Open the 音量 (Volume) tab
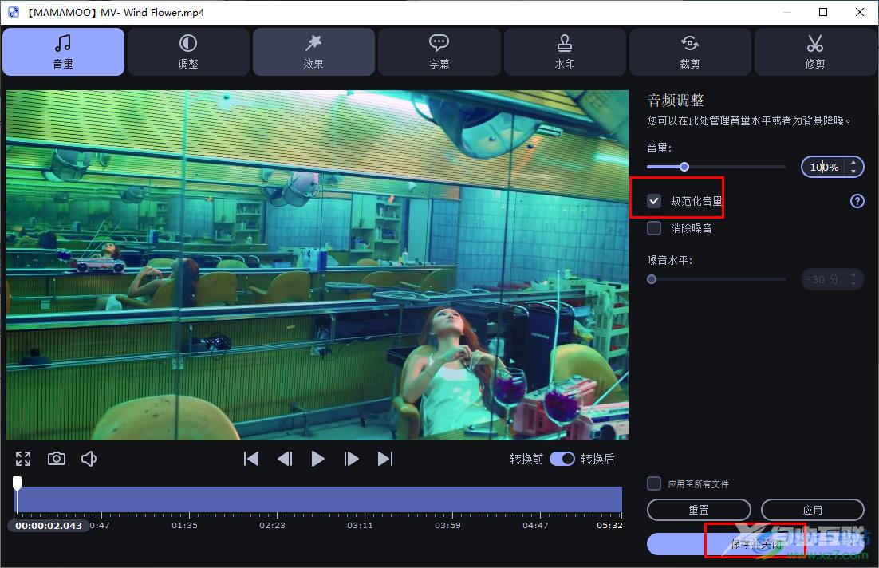The width and height of the screenshot is (879, 568). pos(63,52)
